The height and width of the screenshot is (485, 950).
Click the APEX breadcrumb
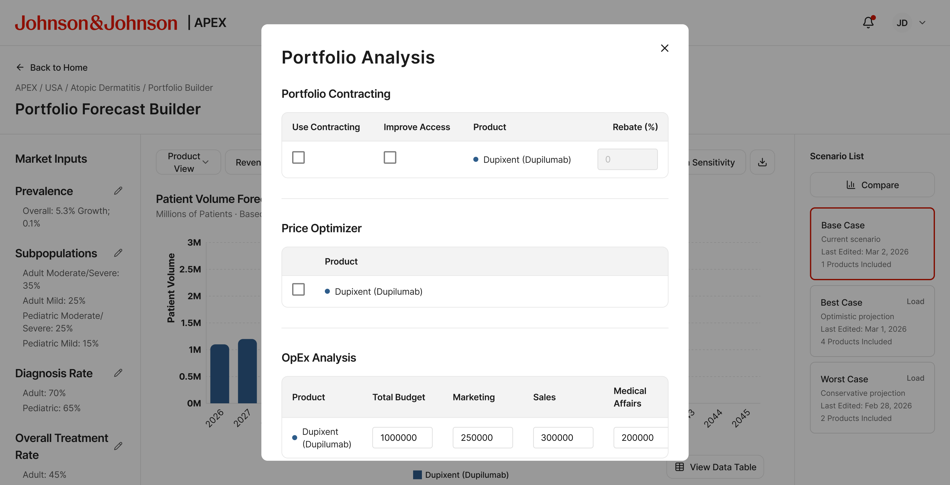[26, 88]
